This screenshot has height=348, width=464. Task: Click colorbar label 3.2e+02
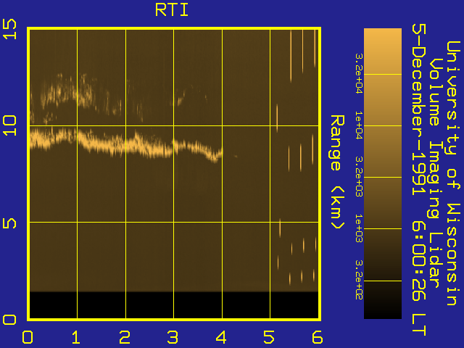coord(359,280)
